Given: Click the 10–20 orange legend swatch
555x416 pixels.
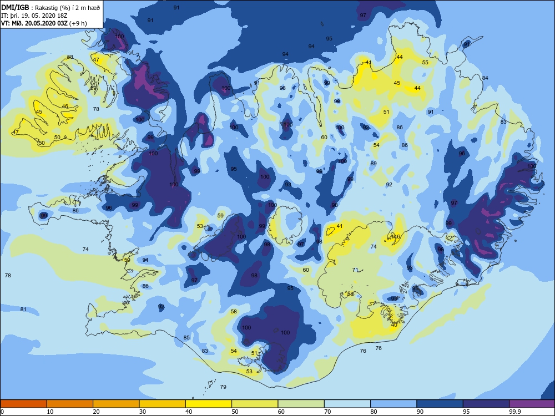Looking at the screenshot, I should pyautogui.click(x=70, y=404).
